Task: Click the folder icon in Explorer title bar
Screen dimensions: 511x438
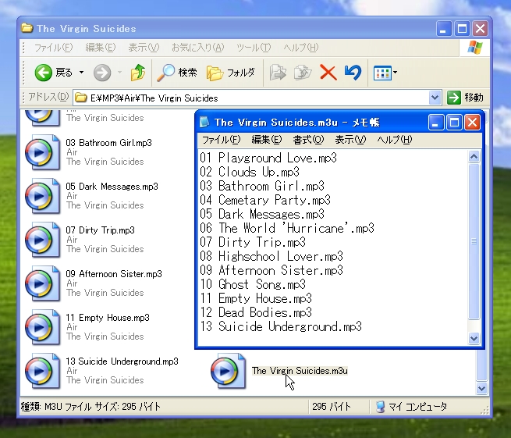Action: pos(27,28)
